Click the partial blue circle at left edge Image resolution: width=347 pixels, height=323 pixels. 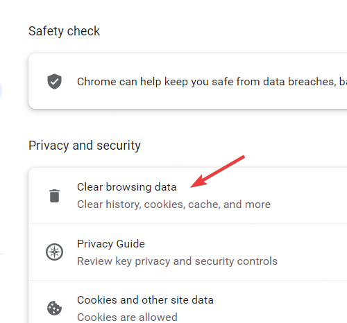tap(1, 91)
